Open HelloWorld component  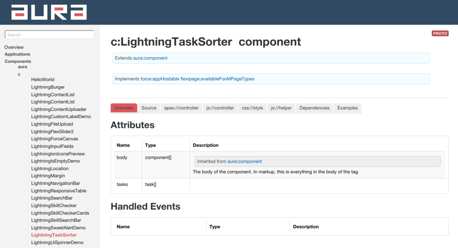click(x=42, y=80)
